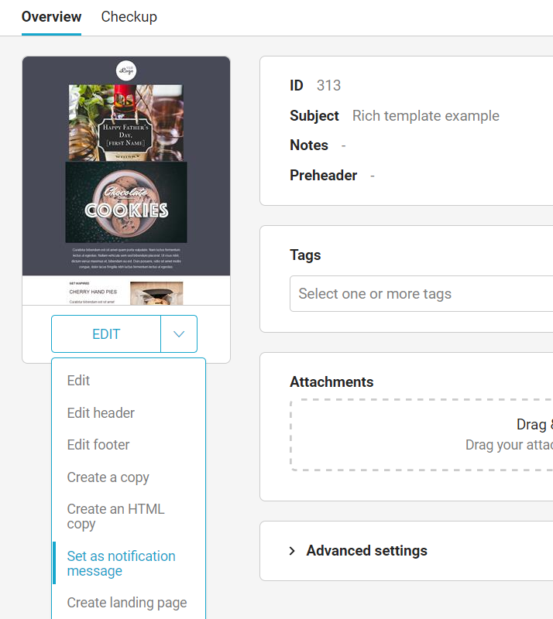
Task: Select Create an HTML copy option
Action: click(115, 516)
